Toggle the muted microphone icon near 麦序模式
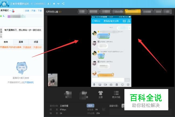This screenshot has height=117, width=175. click(x=13, y=11)
